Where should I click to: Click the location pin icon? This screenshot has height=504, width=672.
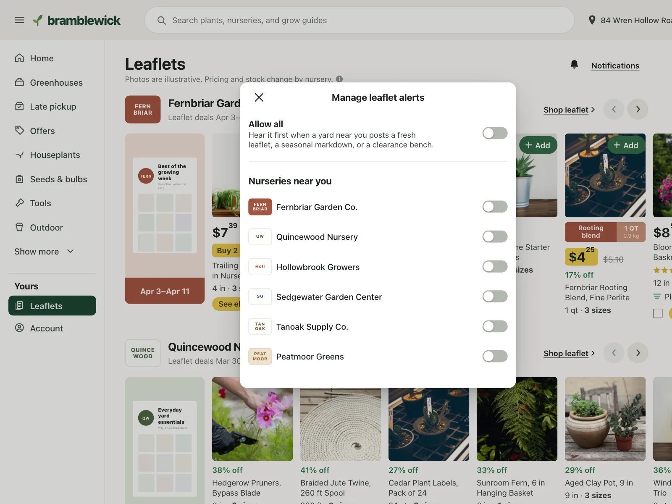tap(592, 20)
